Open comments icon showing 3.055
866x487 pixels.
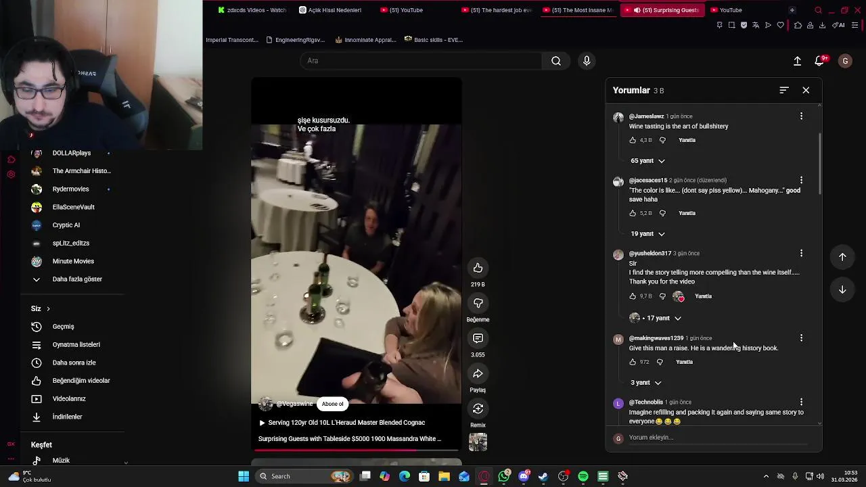[x=478, y=338]
